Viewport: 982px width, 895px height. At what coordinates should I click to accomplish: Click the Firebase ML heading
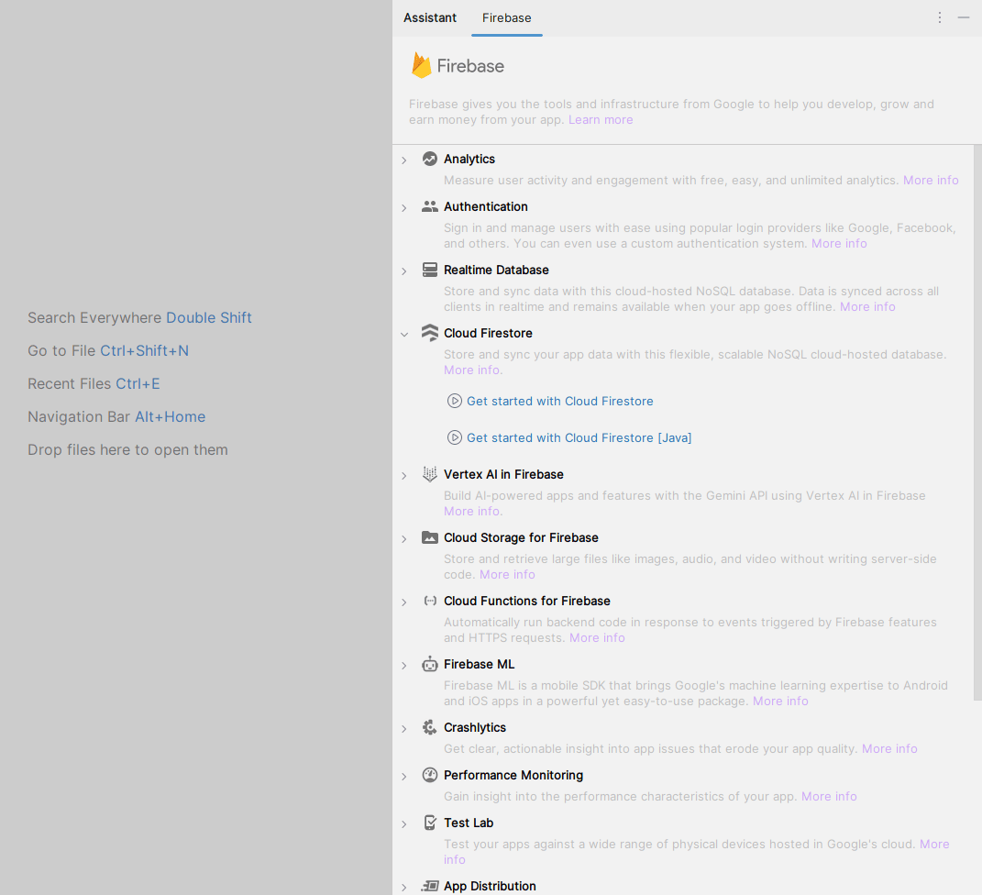[480, 664]
